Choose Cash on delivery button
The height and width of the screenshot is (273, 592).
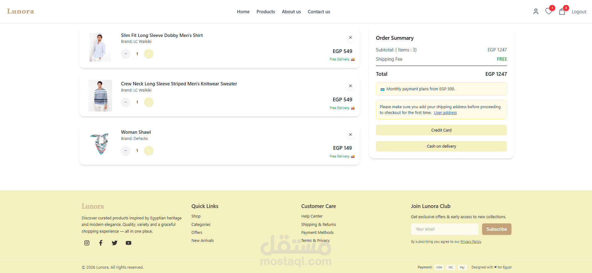(x=441, y=146)
